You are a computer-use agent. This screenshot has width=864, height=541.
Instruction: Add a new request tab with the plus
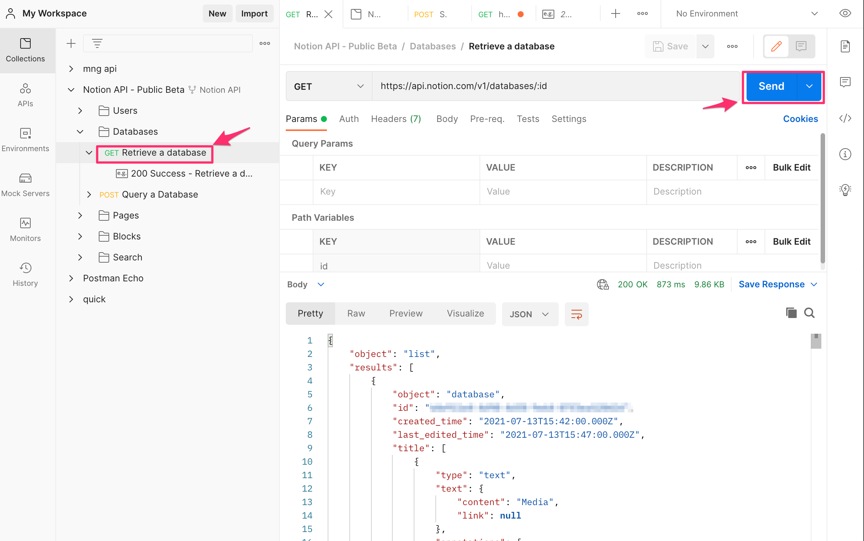point(616,14)
